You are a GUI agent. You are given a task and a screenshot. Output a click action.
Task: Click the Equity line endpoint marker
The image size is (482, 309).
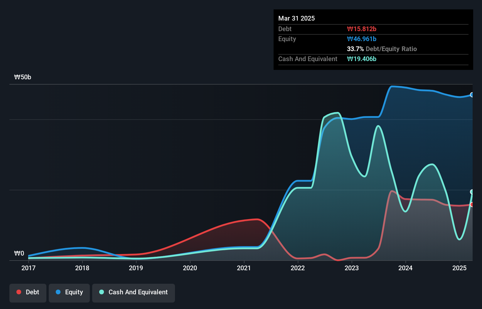472,95
